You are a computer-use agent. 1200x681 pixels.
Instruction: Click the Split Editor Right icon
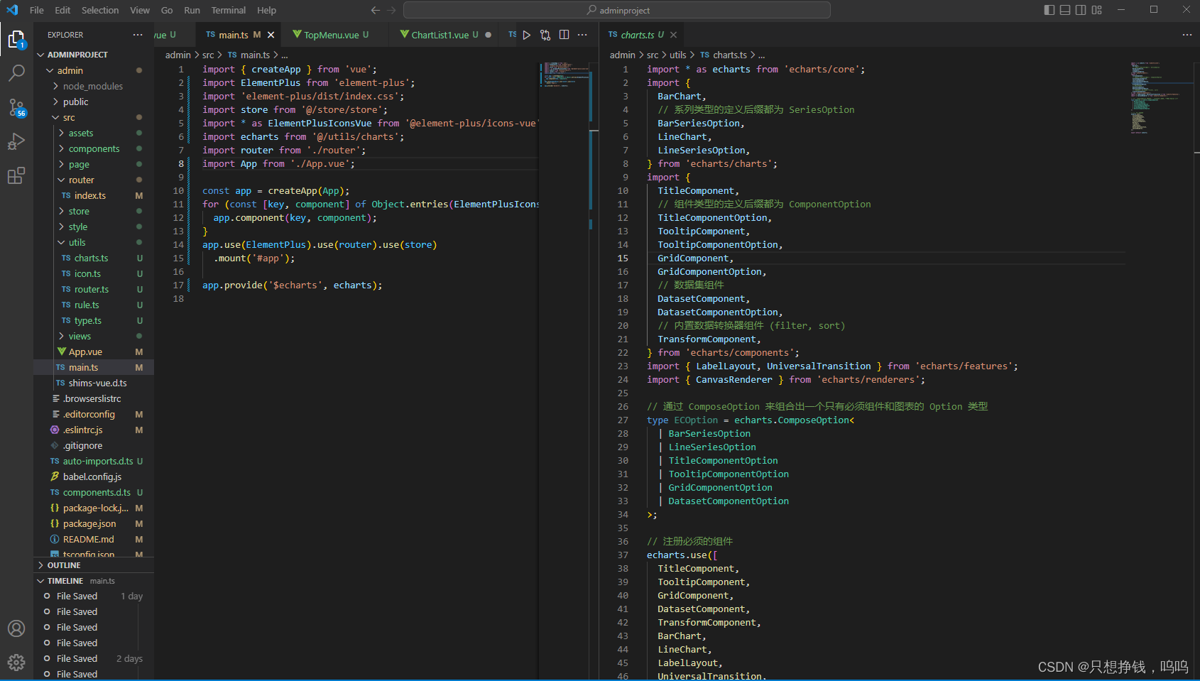click(564, 35)
